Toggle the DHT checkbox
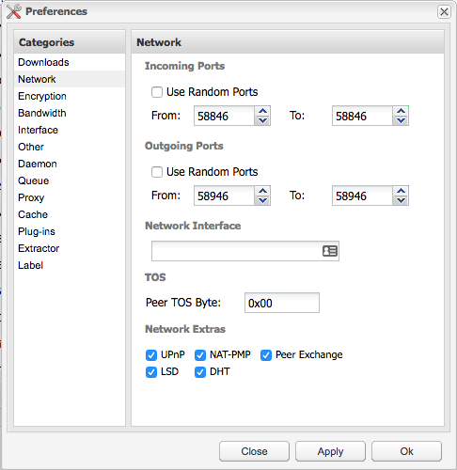457x470 pixels. [200, 372]
